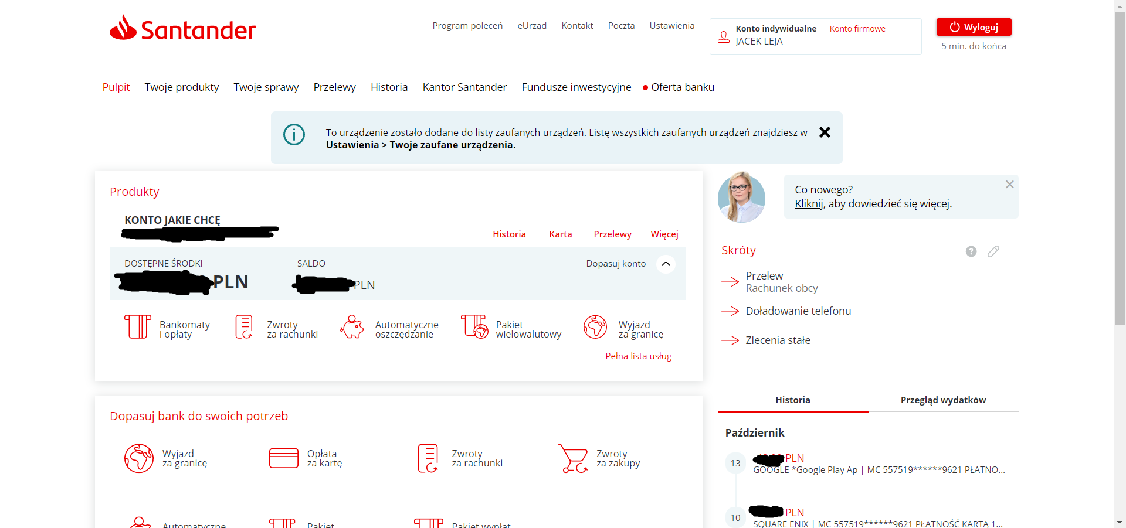
Task: Click the date marker 13 in history
Action: (735, 463)
